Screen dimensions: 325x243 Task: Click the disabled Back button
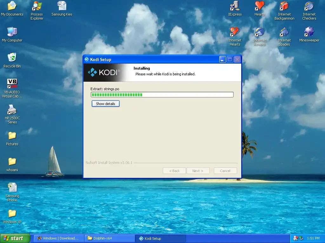174,171
